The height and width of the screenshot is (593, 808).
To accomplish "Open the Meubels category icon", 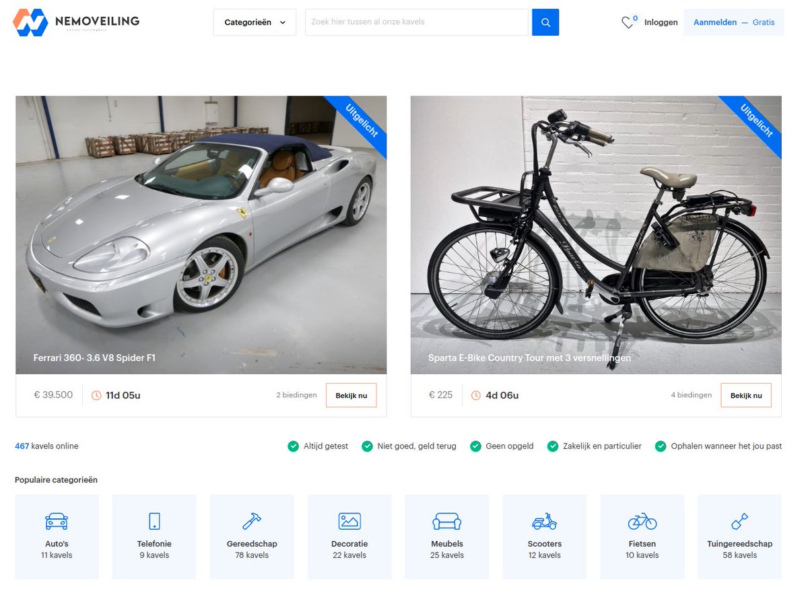I will pyautogui.click(x=446, y=521).
